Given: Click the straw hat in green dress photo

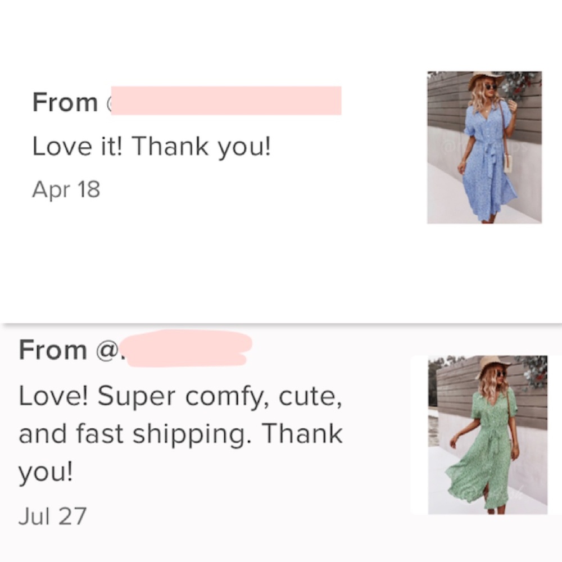Looking at the screenshot, I should [493, 364].
